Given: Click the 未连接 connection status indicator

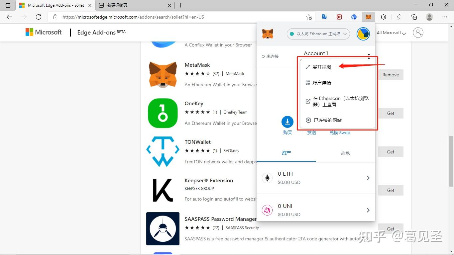Looking at the screenshot, I should (270, 56).
